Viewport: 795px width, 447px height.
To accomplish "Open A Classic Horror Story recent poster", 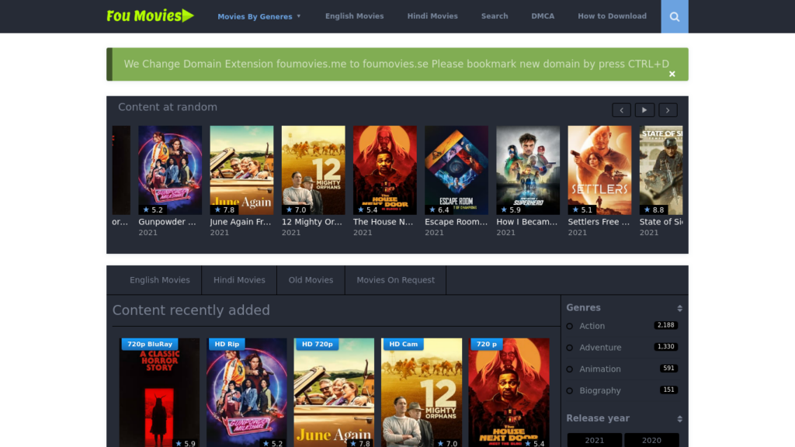I will tap(159, 393).
